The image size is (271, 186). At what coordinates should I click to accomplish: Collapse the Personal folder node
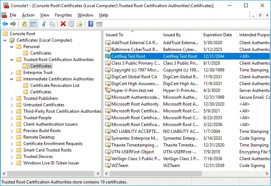coord(12,47)
